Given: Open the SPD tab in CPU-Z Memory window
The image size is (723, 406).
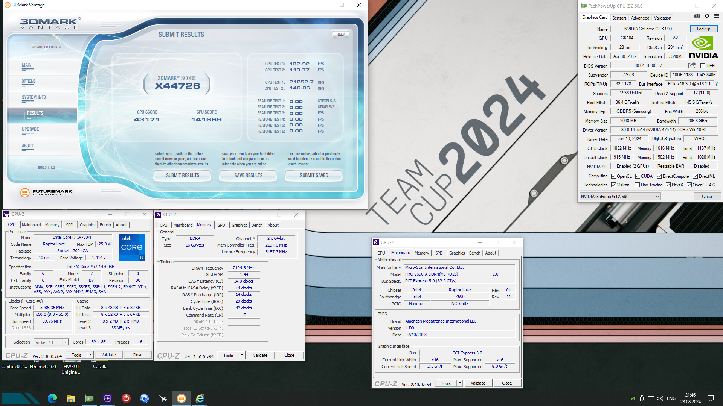Looking at the screenshot, I should pos(221,225).
